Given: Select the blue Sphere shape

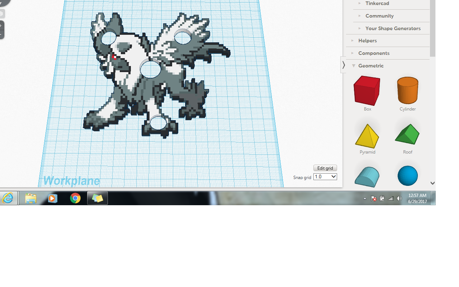Looking at the screenshot, I should [x=408, y=175].
